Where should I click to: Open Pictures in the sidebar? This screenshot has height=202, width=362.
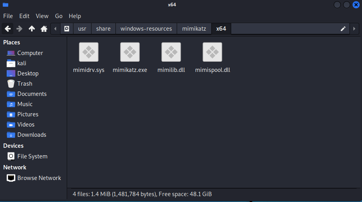(34, 114)
